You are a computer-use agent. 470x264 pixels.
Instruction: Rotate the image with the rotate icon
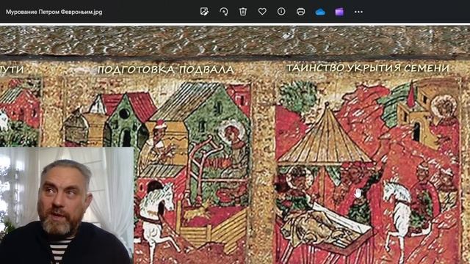tap(223, 12)
